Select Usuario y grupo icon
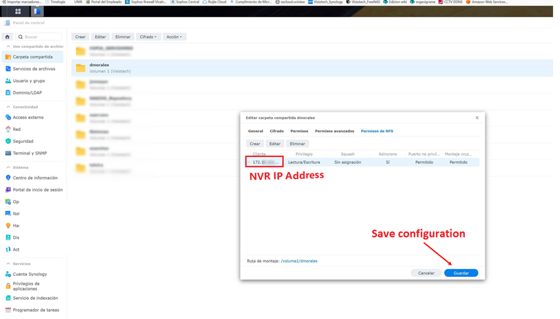Viewport: 560px width, 319px height. (8, 81)
